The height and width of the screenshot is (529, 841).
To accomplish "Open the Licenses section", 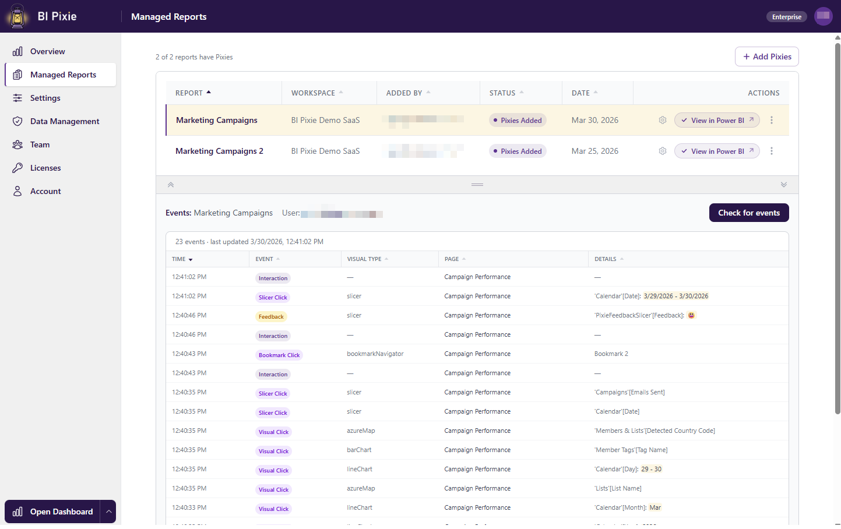I will click(x=45, y=168).
